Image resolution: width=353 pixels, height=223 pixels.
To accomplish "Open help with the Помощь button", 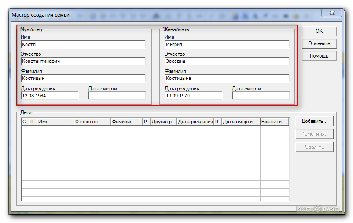I will click(319, 56).
